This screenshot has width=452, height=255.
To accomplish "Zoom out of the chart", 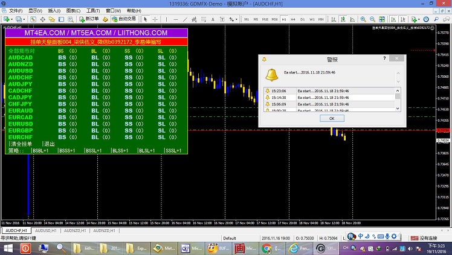I will (372, 19).
